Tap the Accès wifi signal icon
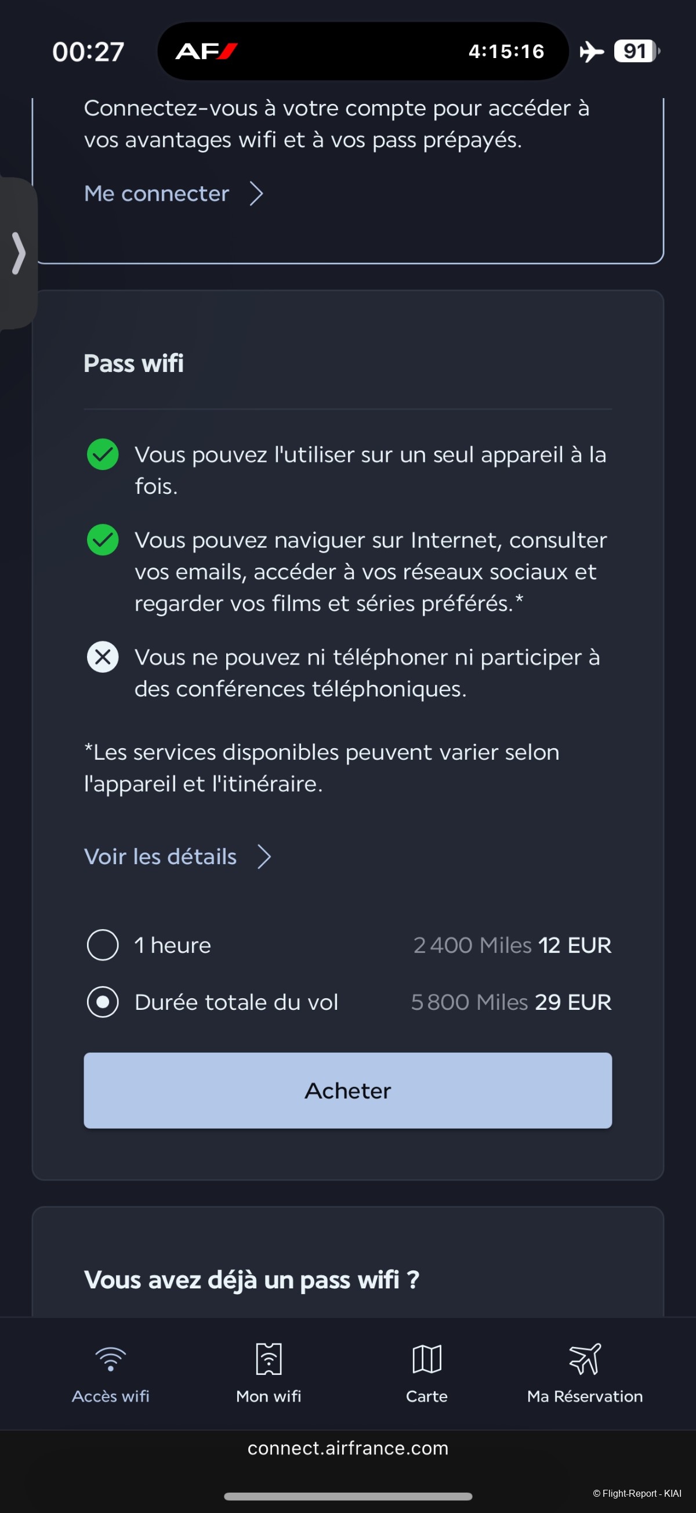The height and width of the screenshot is (1513, 696). [110, 1359]
